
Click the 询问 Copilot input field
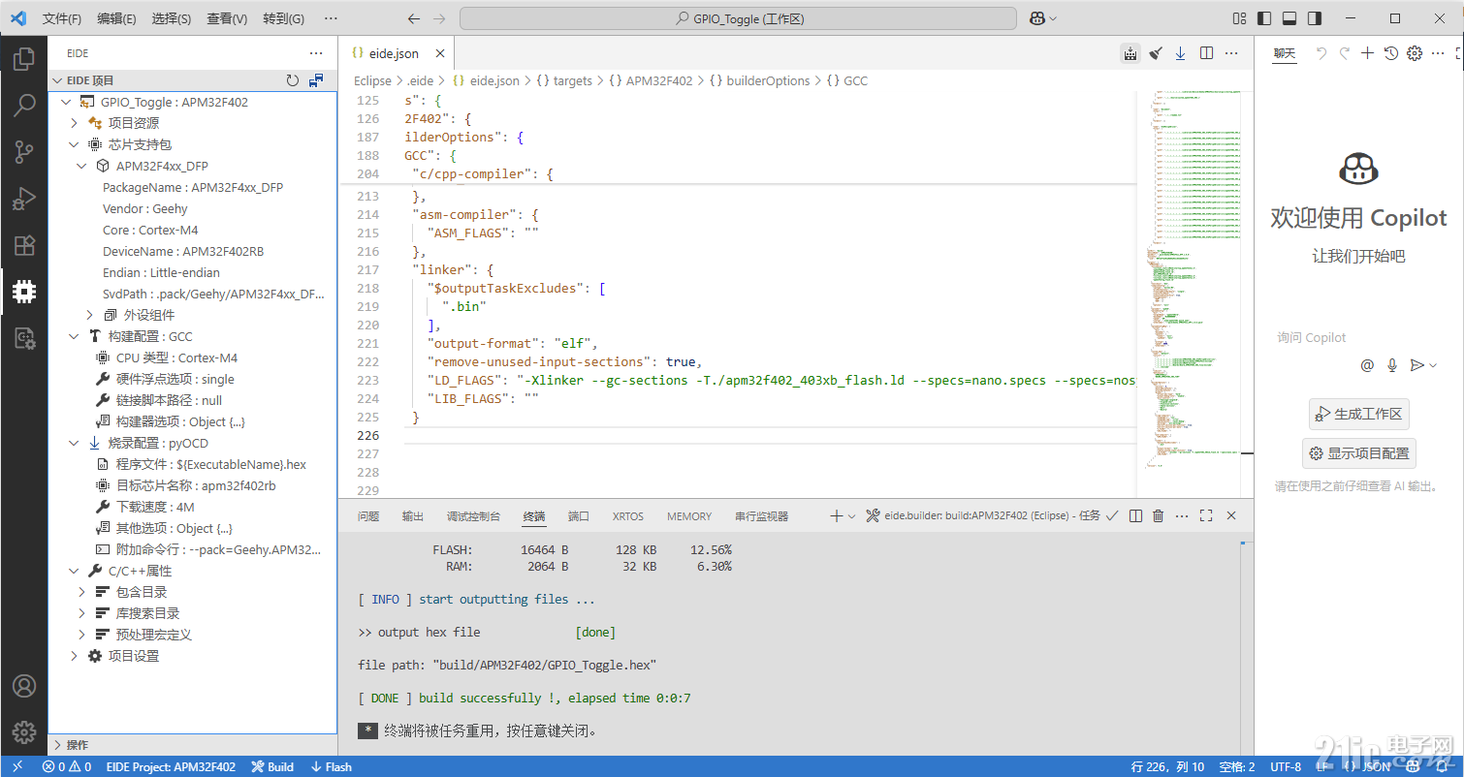tap(1357, 337)
